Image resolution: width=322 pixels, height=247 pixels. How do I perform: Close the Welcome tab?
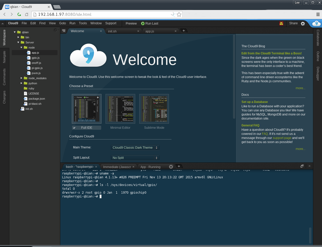tap(101, 31)
